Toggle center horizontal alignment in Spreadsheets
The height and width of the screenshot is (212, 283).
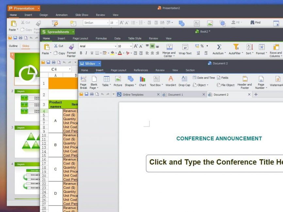point(152,53)
